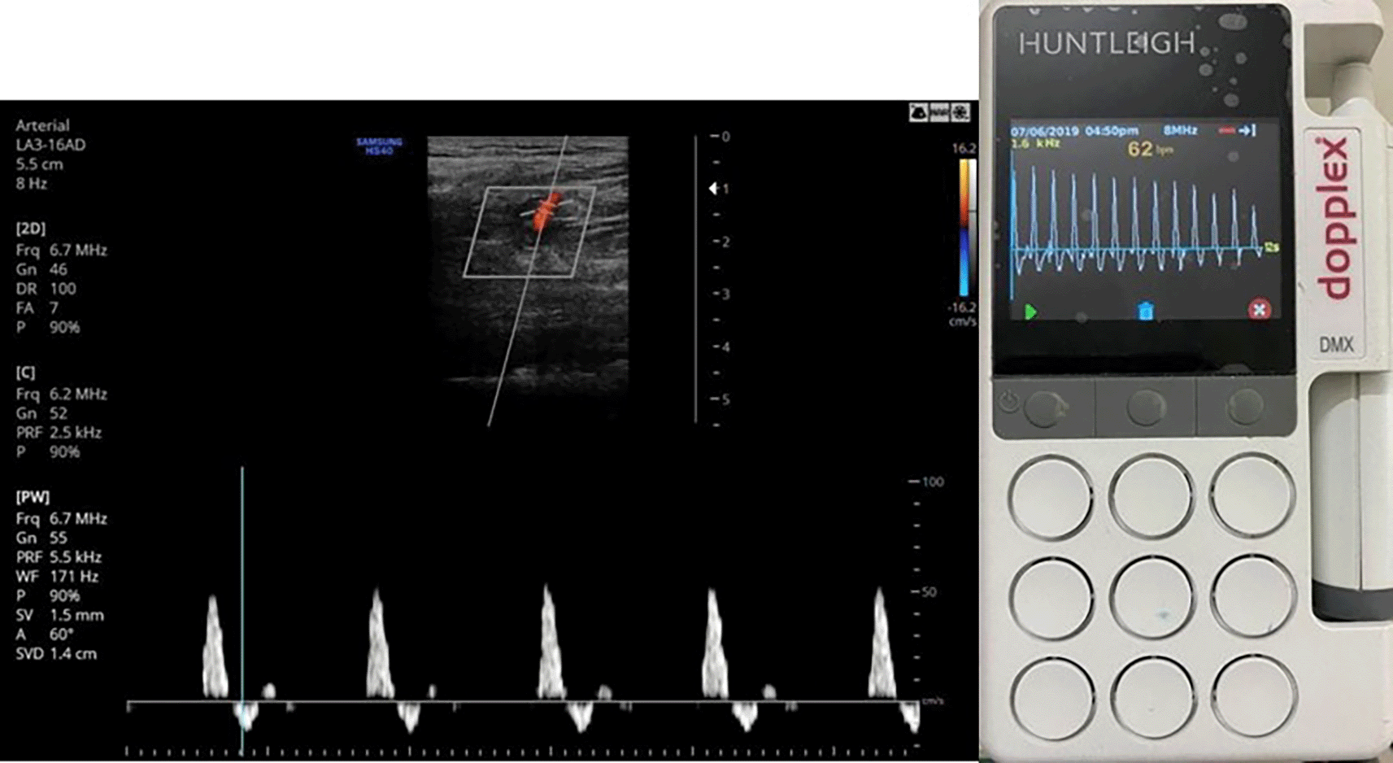Click the 'Gn 46' gain value
This screenshot has height=763, width=1393.
[41, 269]
